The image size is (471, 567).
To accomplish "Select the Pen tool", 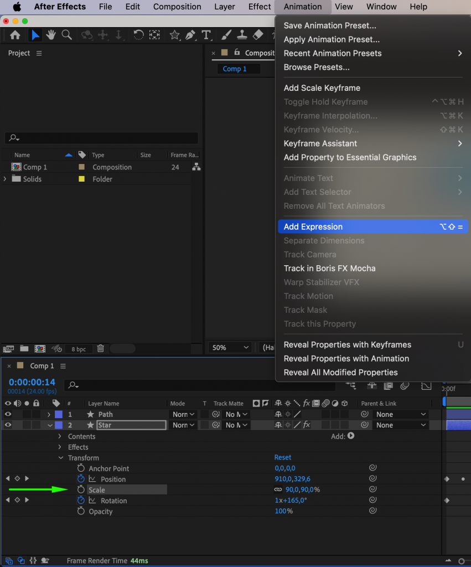I will coord(191,35).
